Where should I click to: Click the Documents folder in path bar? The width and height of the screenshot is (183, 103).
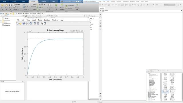point(33,14)
